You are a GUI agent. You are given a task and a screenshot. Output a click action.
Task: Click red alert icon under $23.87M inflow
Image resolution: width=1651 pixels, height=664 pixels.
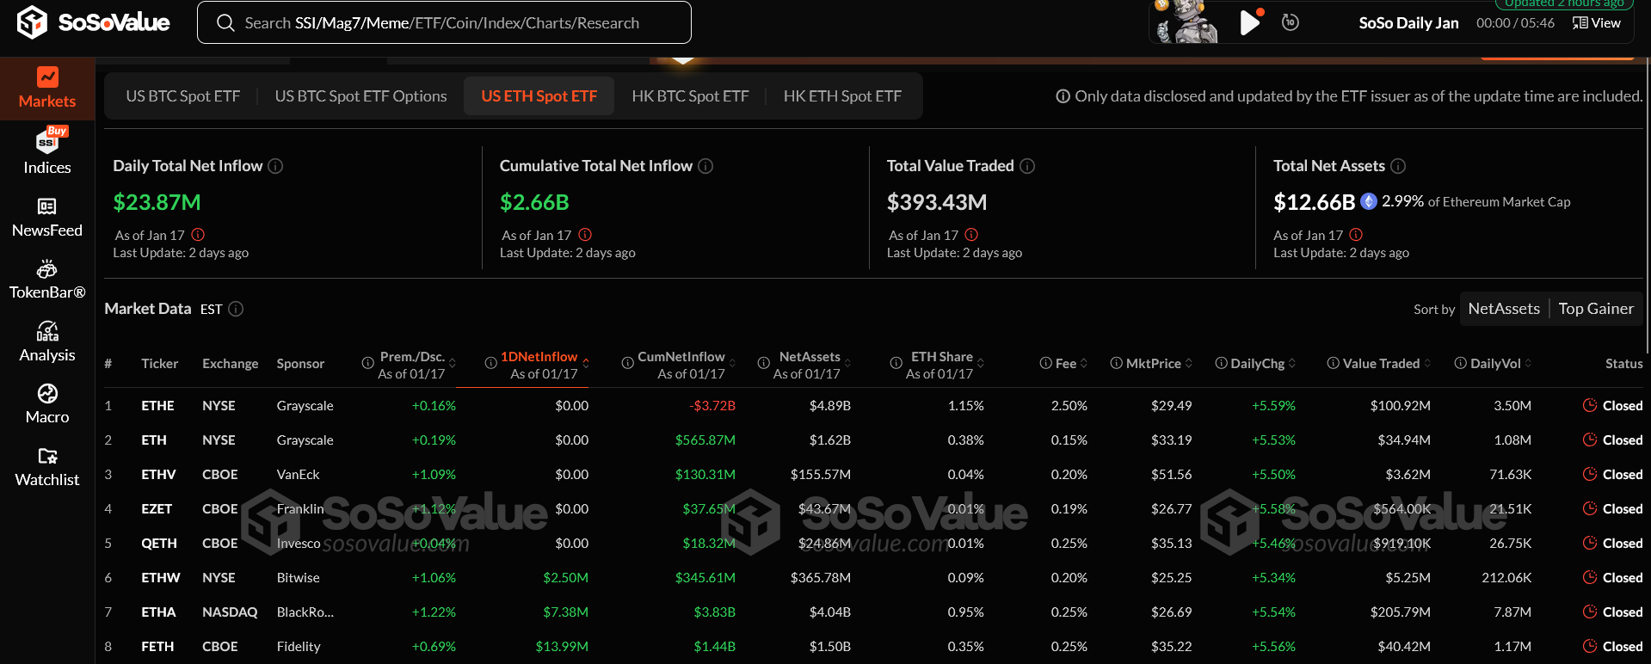click(x=198, y=235)
